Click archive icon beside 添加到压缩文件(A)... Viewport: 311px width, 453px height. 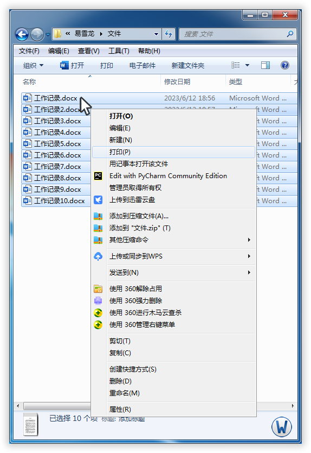point(98,216)
